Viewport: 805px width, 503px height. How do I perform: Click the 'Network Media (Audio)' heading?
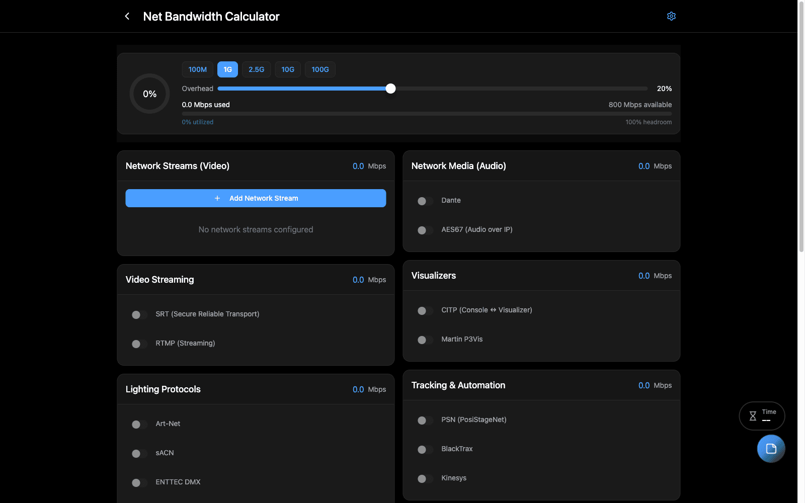coord(459,166)
